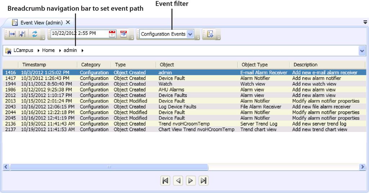Select the Event View (admin) tab
The height and width of the screenshot is (193, 369).
click(x=41, y=23)
